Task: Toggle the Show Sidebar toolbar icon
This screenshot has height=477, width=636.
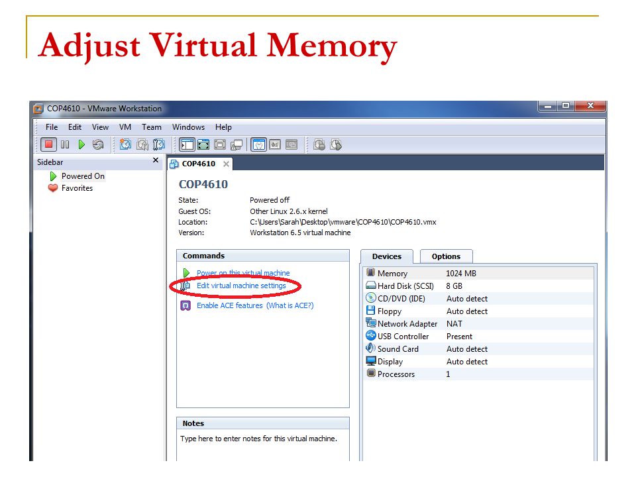Action: [187, 144]
